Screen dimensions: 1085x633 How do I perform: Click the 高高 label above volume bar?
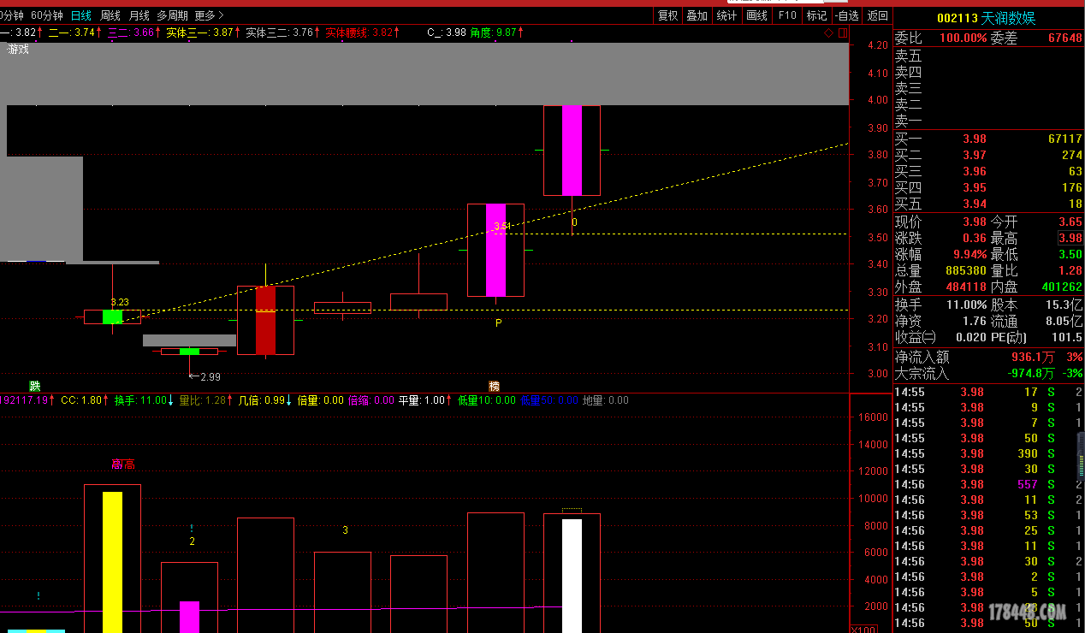123,464
